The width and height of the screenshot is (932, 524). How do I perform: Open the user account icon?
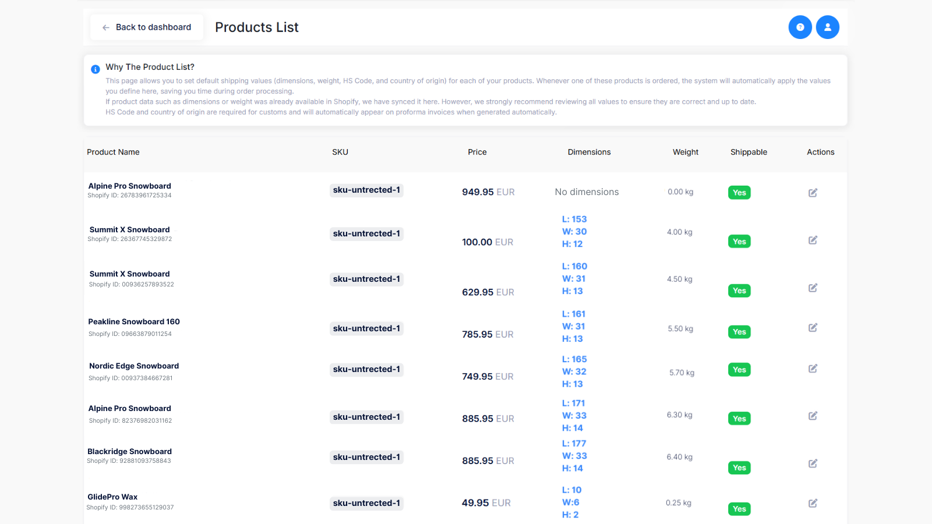[x=828, y=27]
